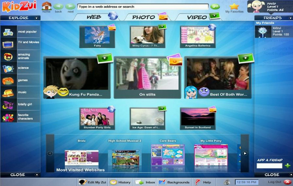Image resolution: width=293 pixels, height=186 pixels.
Task: Open Backgrounds
Action: [174, 182]
